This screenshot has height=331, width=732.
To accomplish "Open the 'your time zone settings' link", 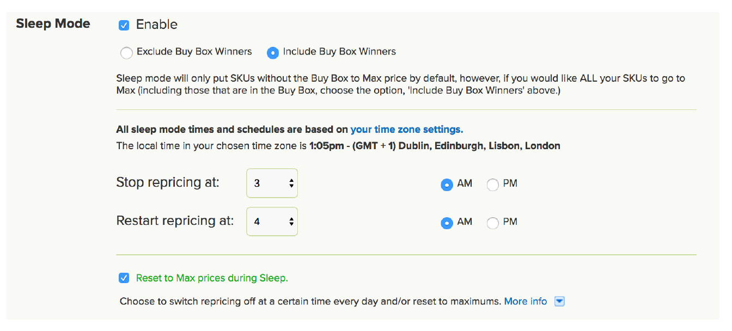I will tap(406, 130).
